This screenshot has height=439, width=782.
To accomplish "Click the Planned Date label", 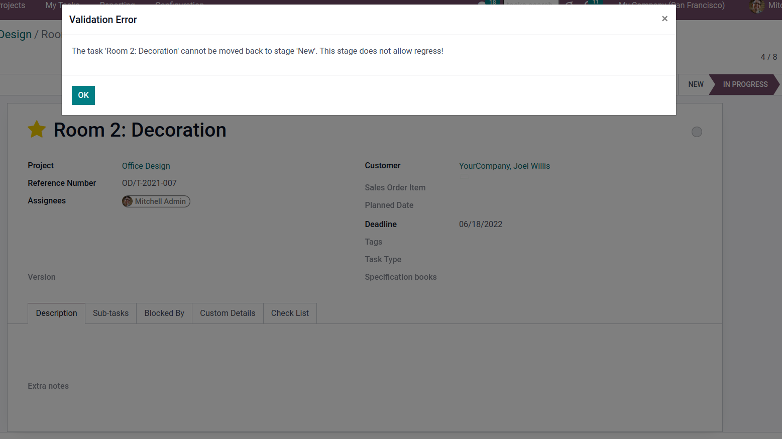I will (389, 205).
